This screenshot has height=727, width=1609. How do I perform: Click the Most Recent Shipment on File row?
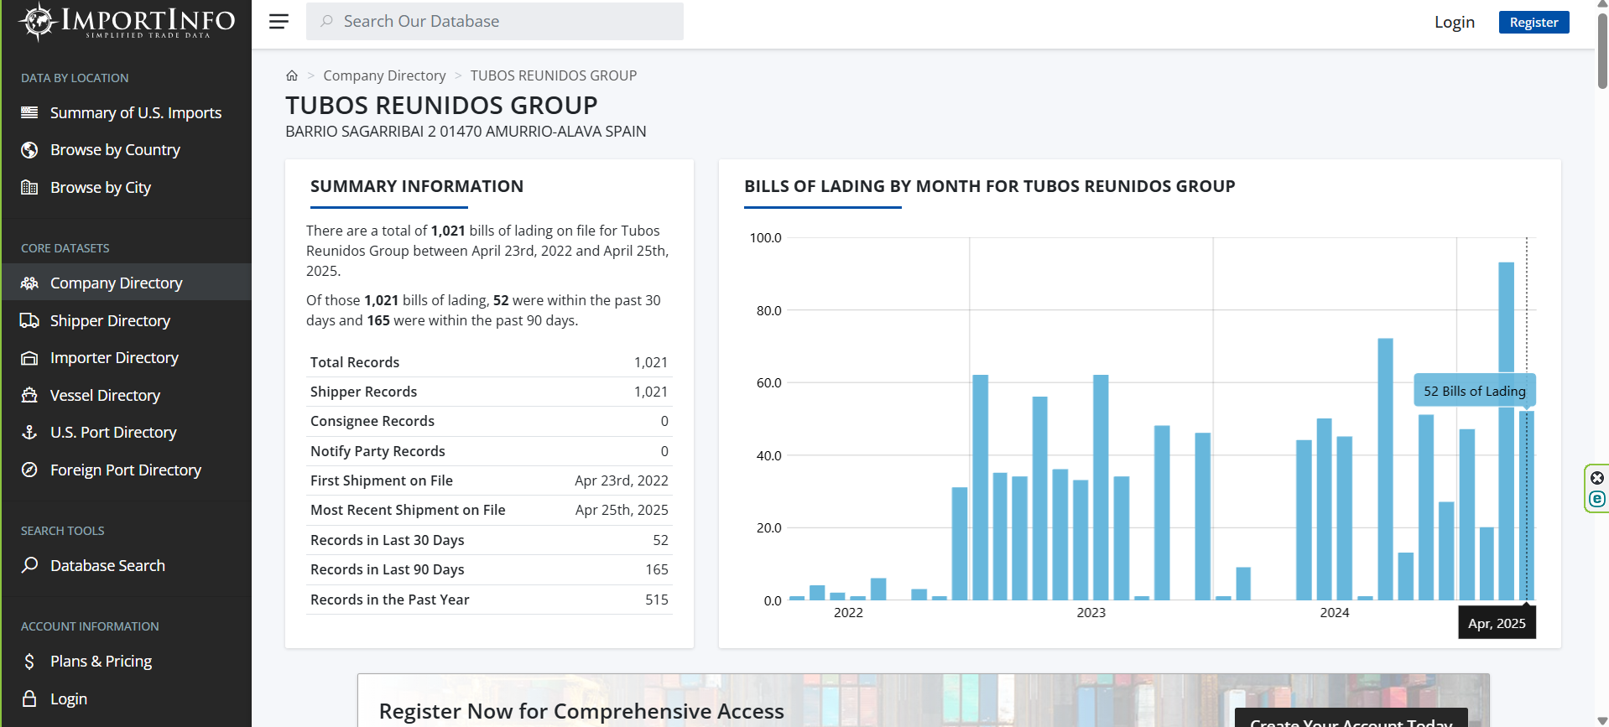(489, 510)
